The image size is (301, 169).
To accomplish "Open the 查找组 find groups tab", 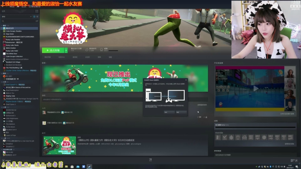I will (x=75, y=57).
